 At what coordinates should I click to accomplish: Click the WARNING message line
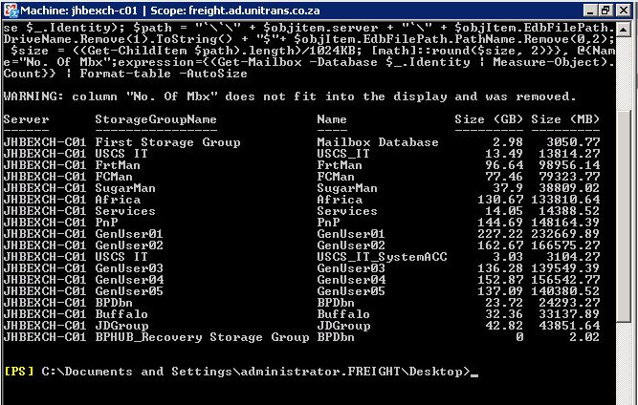tap(290, 96)
